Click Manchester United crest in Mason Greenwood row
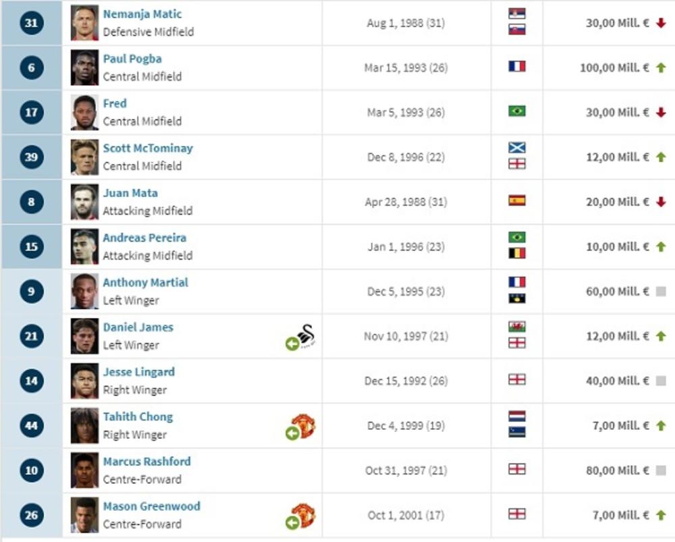Screen dimensions: 675x542 303,515
